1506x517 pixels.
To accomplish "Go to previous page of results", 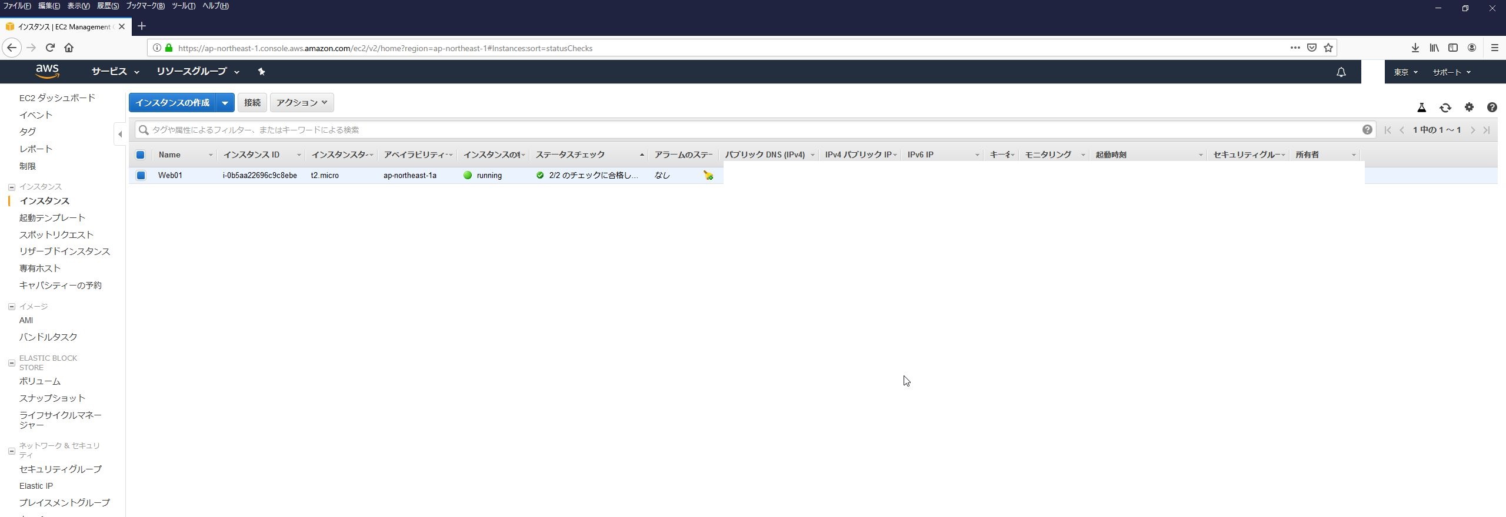I will pos(1402,130).
